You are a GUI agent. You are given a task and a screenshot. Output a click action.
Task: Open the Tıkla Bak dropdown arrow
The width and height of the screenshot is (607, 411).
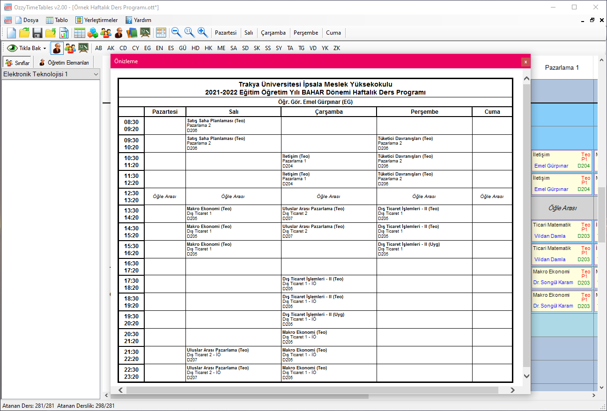pos(45,48)
